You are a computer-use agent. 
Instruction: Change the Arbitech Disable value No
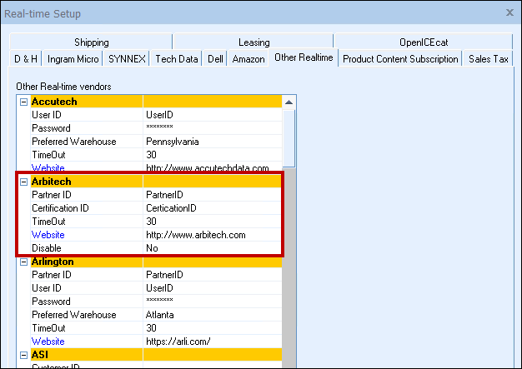[x=213, y=248]
